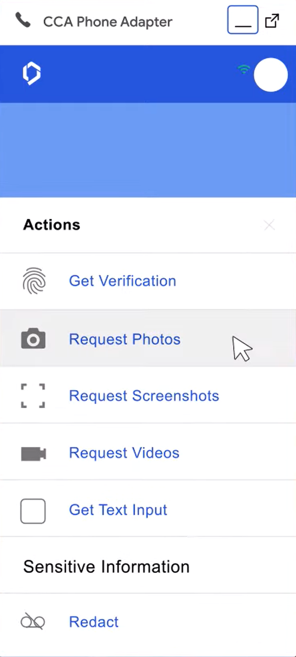Click the hexagon logo in blue header

pyautogui.click(x=32, y=74)
